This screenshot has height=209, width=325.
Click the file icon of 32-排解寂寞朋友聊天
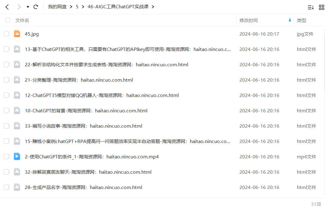coord(17,172)
